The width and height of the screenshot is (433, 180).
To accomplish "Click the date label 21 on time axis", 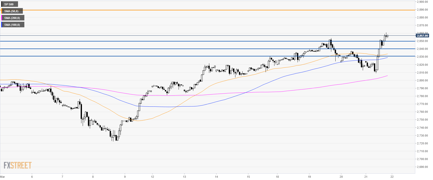I will (x=366, y=177).
